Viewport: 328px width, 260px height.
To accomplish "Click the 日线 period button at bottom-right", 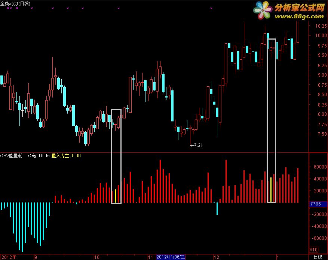I will (x=318, y=257).
